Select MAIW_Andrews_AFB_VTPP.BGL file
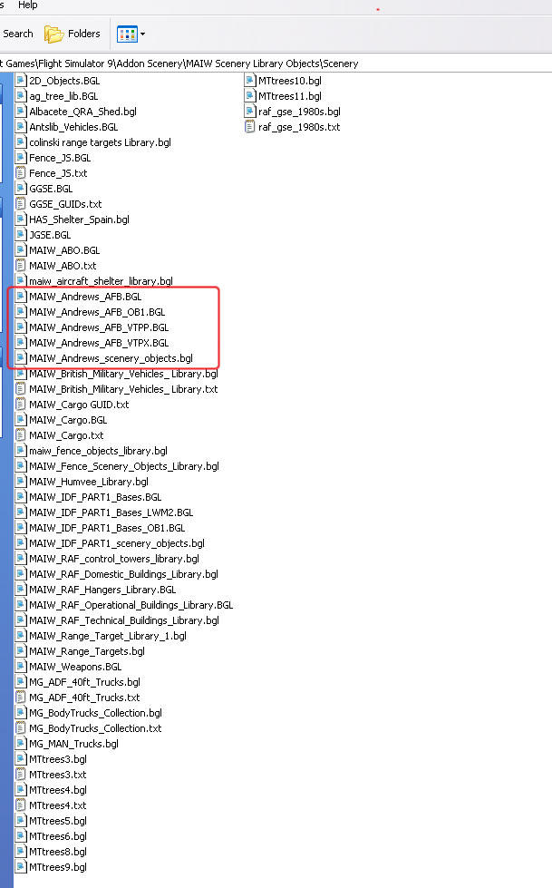Screen dimensions: 552x888 tap(98, 327)
